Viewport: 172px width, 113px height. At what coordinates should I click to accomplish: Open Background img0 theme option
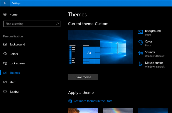(x=153, y=33)
